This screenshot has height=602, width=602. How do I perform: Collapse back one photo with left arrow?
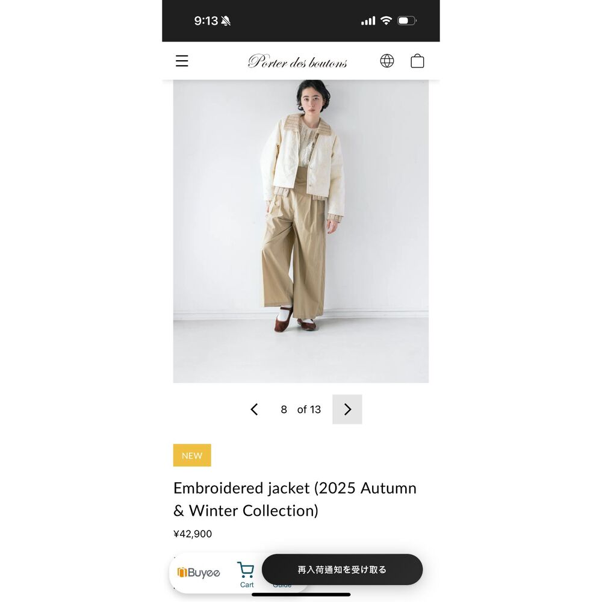[253, 409]
